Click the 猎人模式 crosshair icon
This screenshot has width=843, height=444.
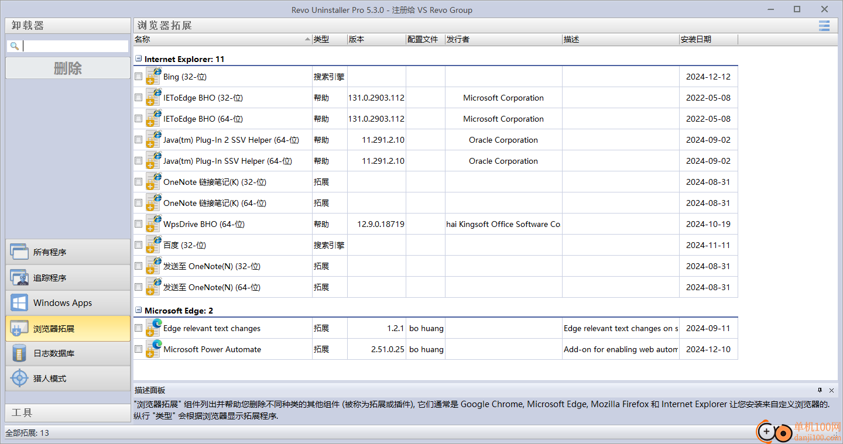click(x=19, y=378)
